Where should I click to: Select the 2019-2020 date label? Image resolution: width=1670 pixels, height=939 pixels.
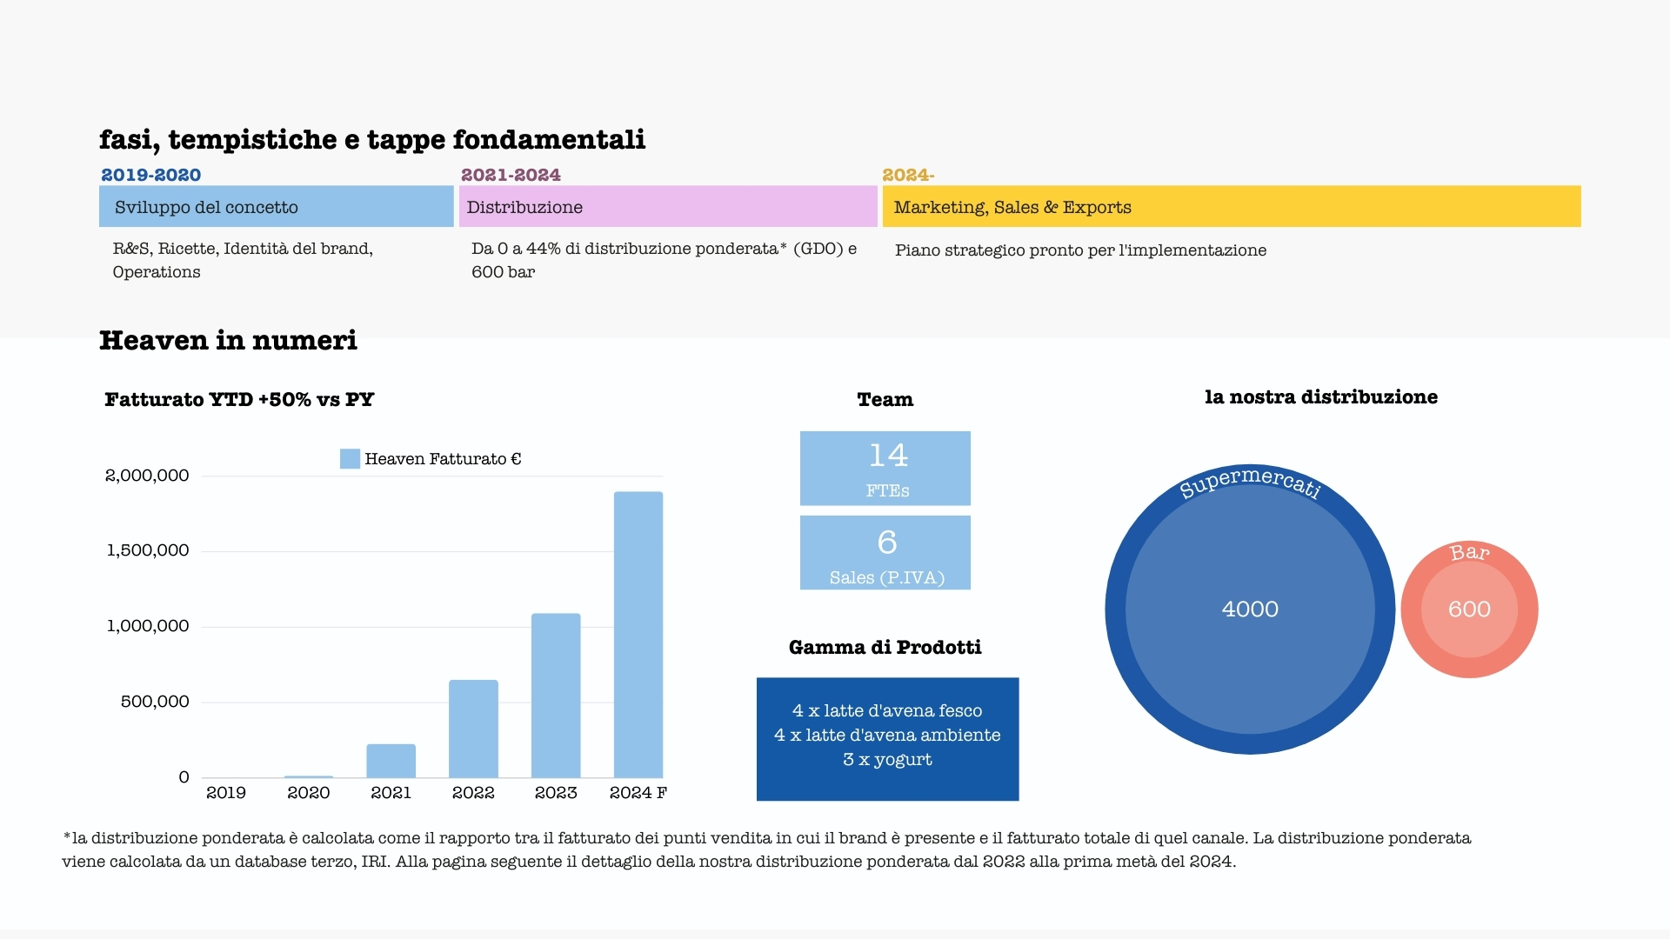click(151, 175)
